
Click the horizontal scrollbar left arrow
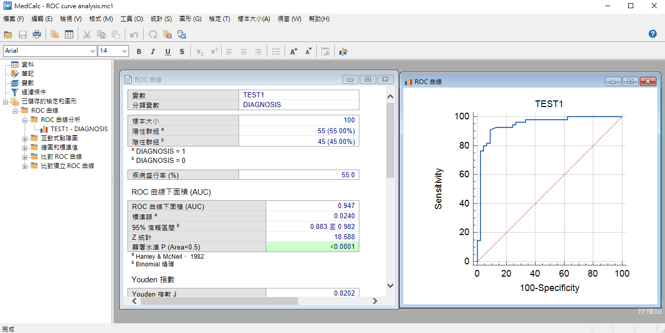tap(135, 301)
